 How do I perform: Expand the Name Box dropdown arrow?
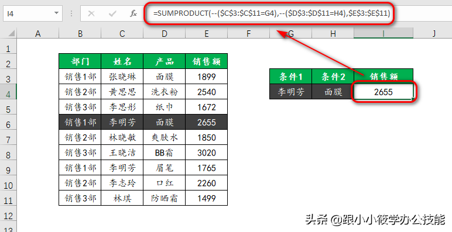pyautogui.click(x=56, y=13)
